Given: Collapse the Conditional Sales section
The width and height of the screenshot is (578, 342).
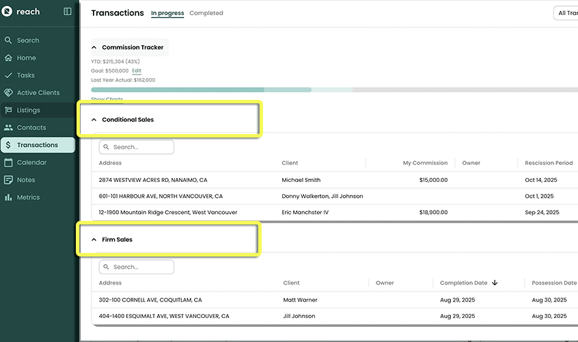Looking at the screenshot, I should click(x=94, y=120).
